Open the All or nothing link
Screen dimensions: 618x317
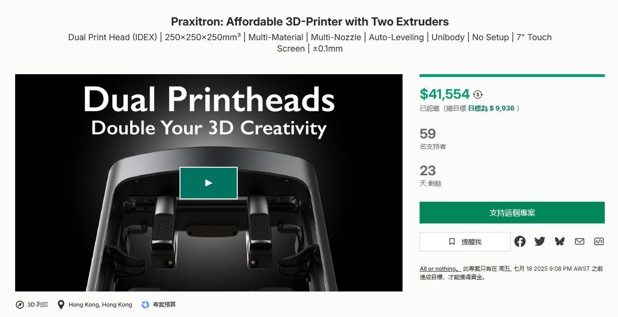click(438, 268)
